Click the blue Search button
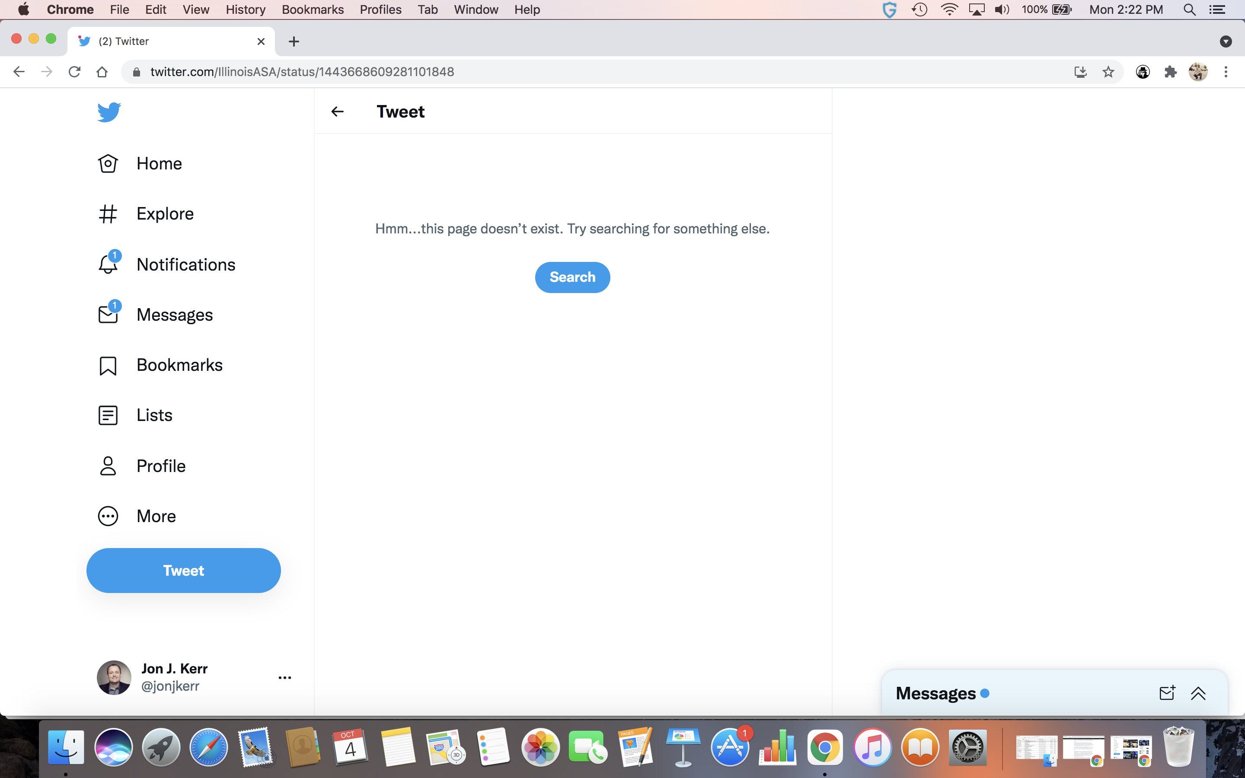 coord(573,277)
